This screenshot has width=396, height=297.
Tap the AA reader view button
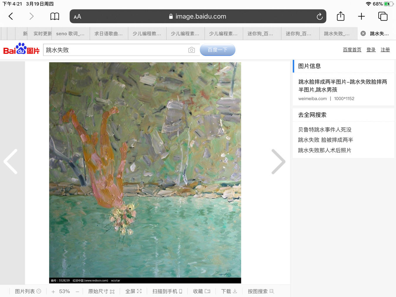[x=77, y=17]
